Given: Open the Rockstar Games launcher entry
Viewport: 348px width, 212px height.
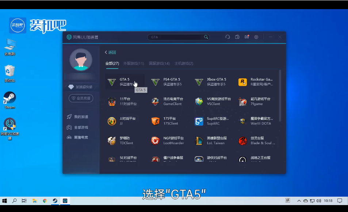Looking at the screenshot, I should pos(256,82).
